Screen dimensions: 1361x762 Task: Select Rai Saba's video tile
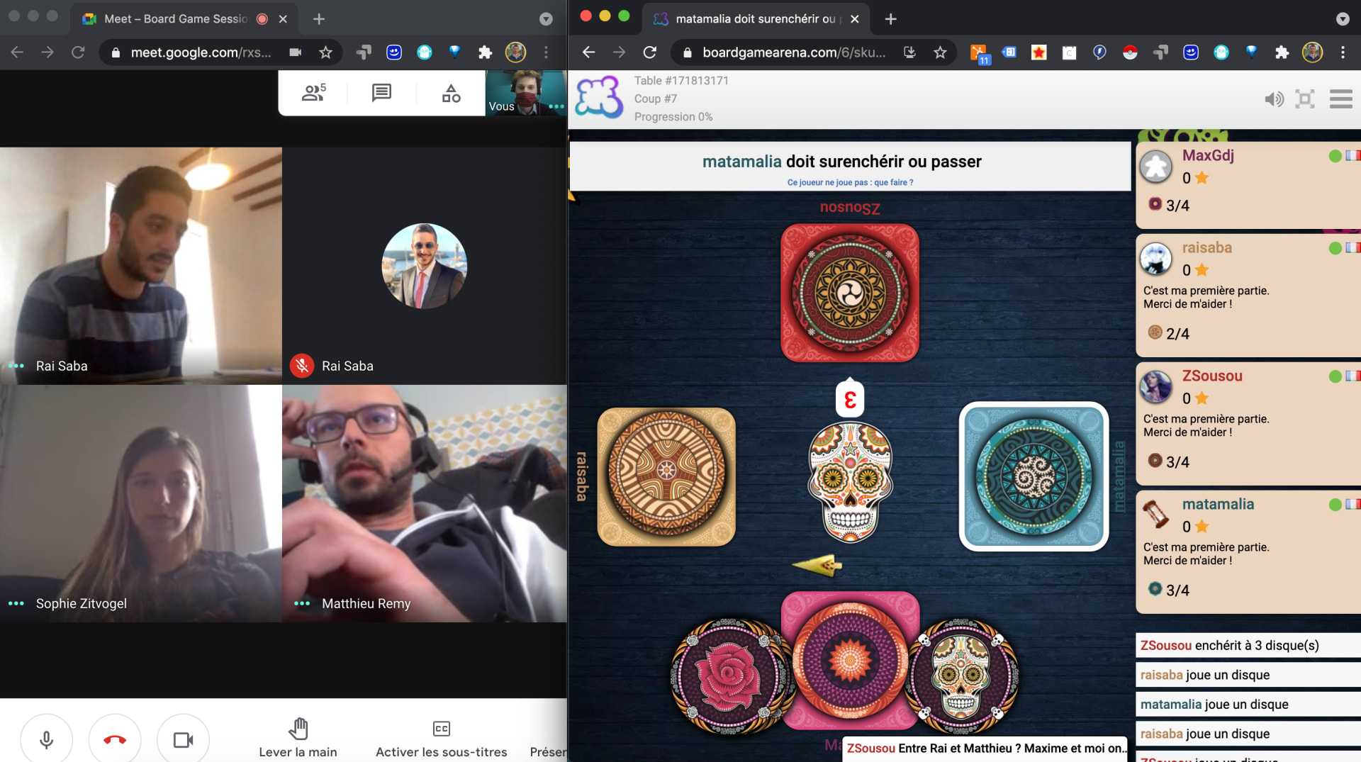141,266
